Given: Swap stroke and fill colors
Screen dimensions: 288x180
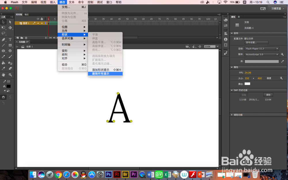Looking at the screenshot, I should point(8,91).
